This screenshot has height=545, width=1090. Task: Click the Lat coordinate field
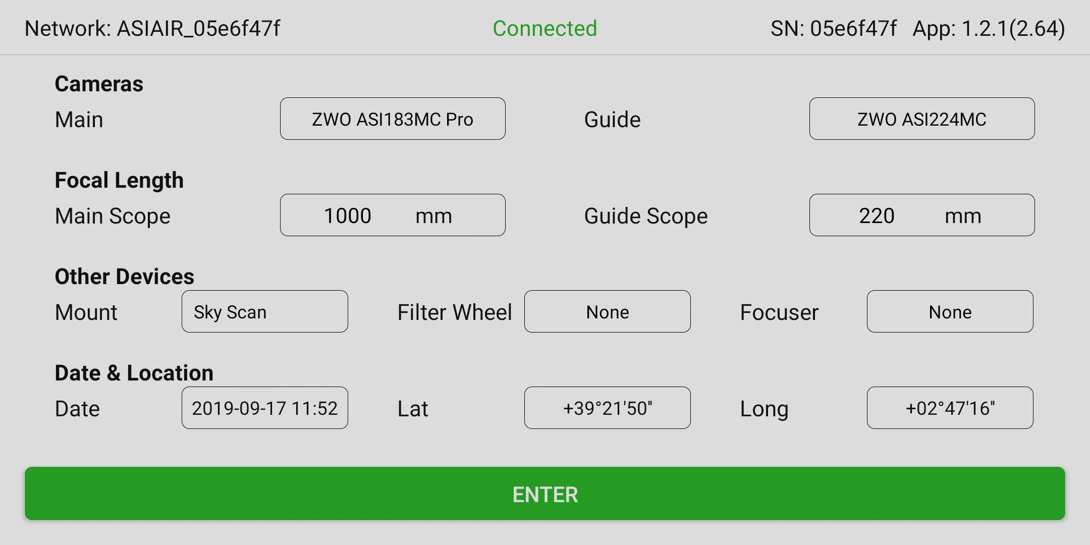point(607,408)
